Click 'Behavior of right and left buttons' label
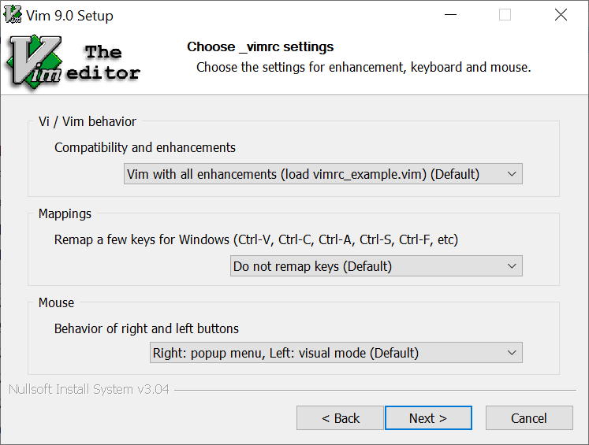The height and width of the screenshot is (445, 589). click(x=147, y=328)
